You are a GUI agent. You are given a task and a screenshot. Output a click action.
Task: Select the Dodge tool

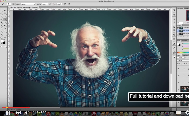[5, 28]
